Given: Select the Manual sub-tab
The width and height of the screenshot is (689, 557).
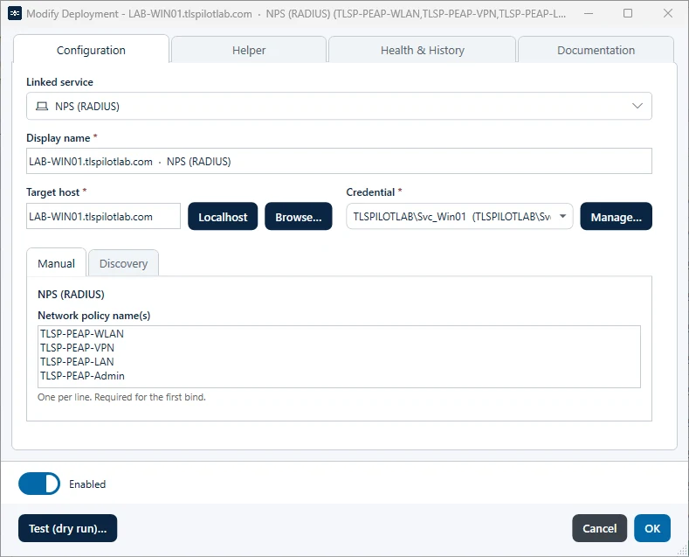Looking at the screenshot, I should point(56,263).
